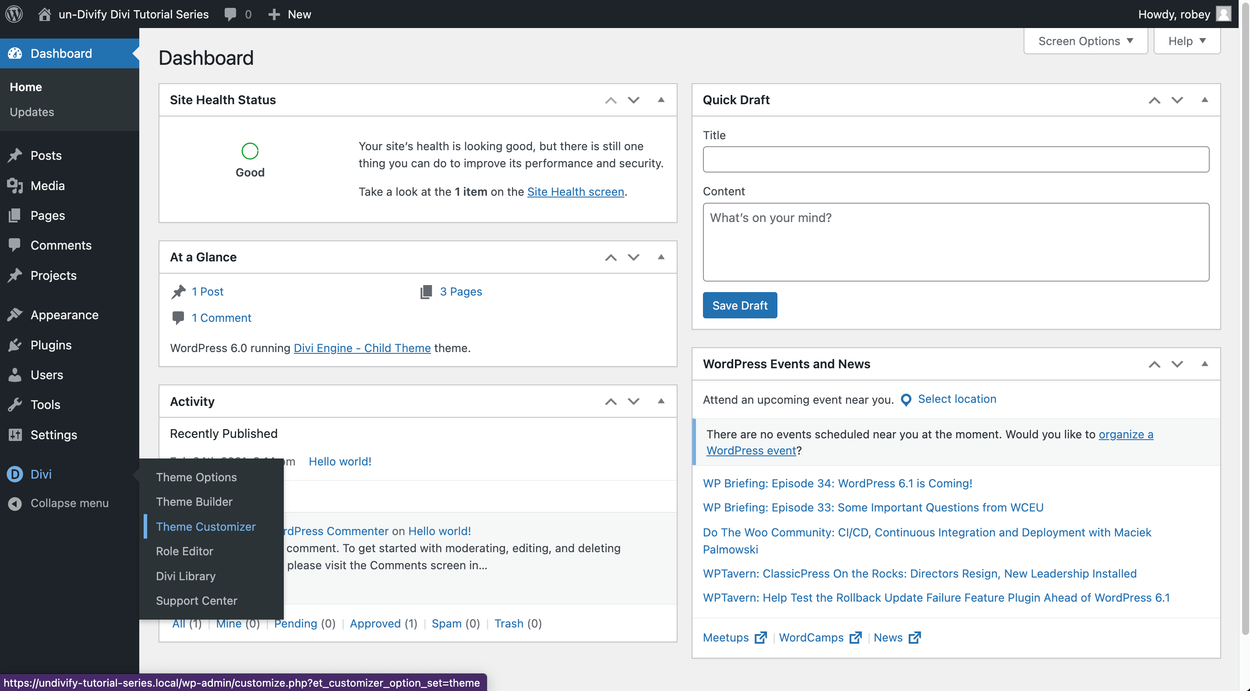Click the Projects pin icon in the sidebar
Screen dimensions: 1250x691
click(x=15, y=275)
